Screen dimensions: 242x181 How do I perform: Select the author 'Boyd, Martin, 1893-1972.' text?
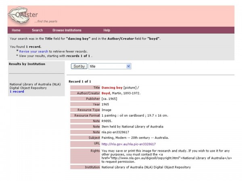click(x=121, y=93)
